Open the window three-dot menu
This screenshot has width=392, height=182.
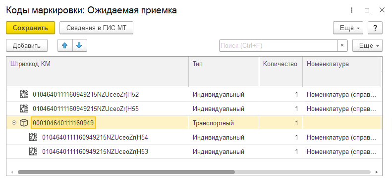click(x=351, y=10)
